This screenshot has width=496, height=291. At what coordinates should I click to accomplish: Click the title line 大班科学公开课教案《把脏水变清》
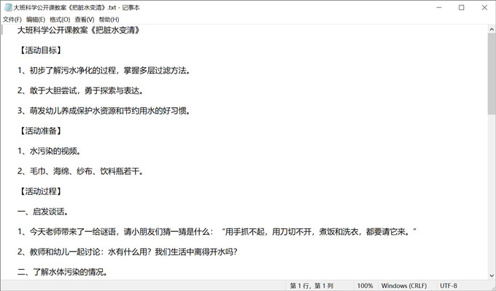tap(79, 31)
